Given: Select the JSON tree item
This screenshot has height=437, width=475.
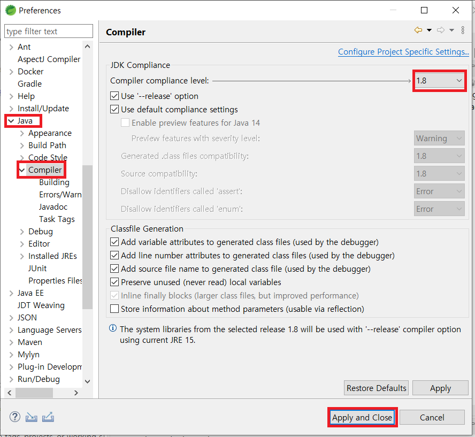Looking at the screenshot, I should coord(27,318).
